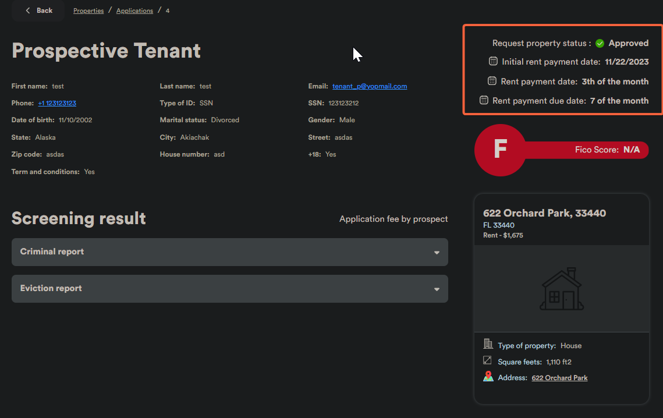Click the map pin icon beside Address
663x418 pixels.
point(488,377)
